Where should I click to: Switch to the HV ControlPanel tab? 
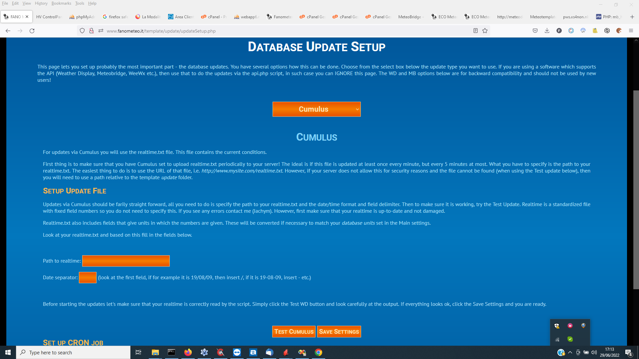(49, 17)
